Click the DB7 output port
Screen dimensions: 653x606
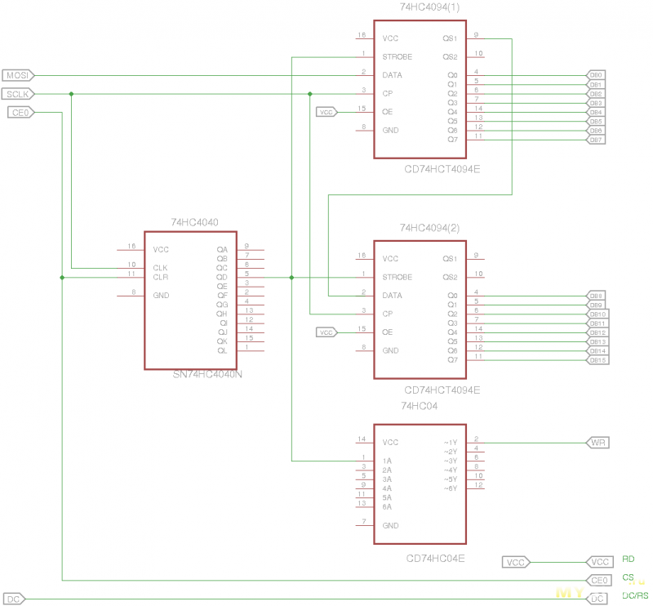[596, 140]
